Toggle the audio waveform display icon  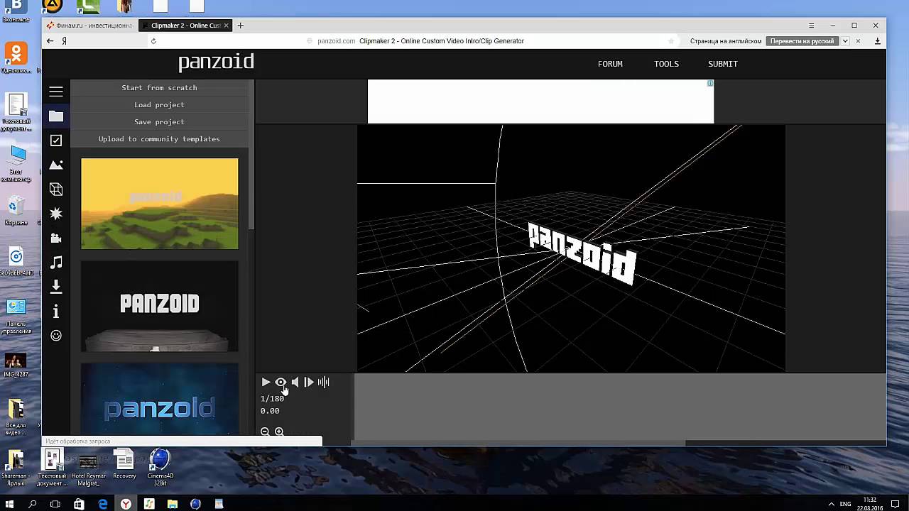(x=324, y=382)
